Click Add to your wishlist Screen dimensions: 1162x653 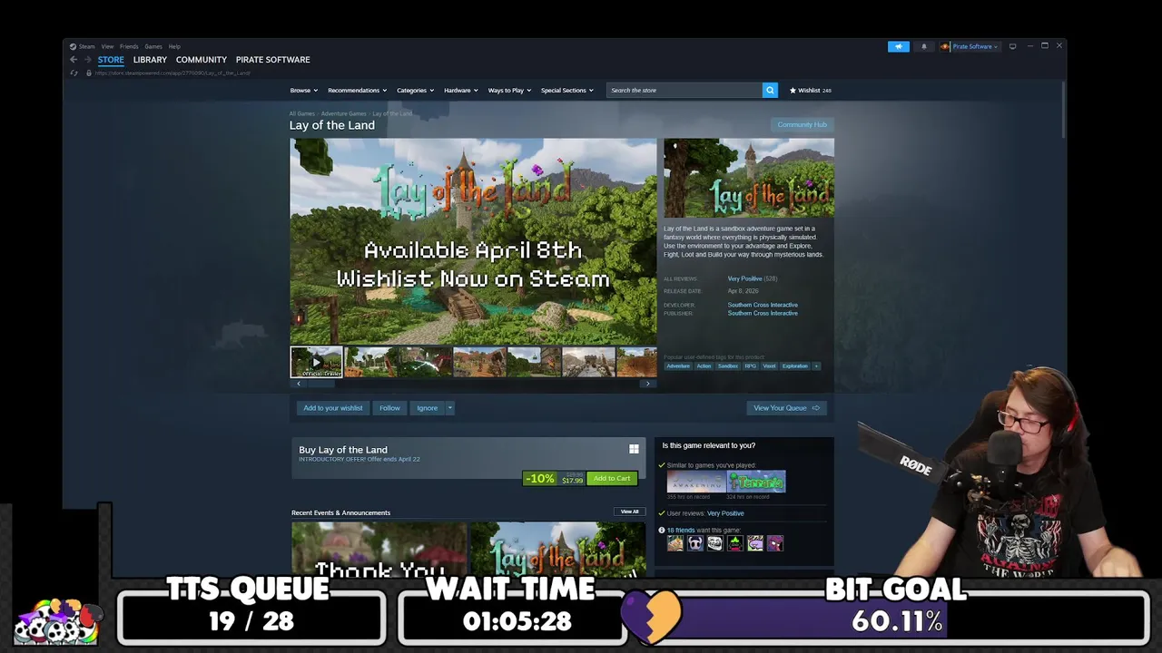click(x=332, y=408)
